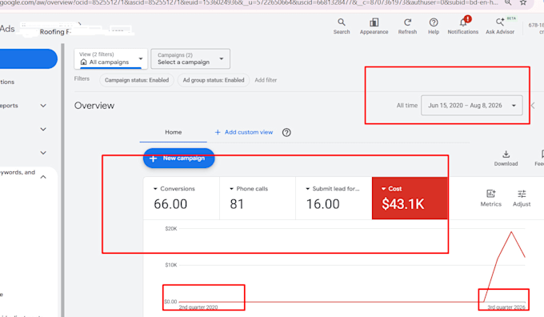
Task: Open the Submit lead form metric dropdown
Action: pos(332,189)
